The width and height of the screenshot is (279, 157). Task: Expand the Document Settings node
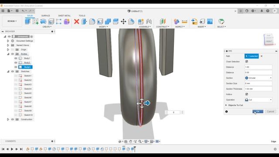pyautogui.click(x=8, y=41)
